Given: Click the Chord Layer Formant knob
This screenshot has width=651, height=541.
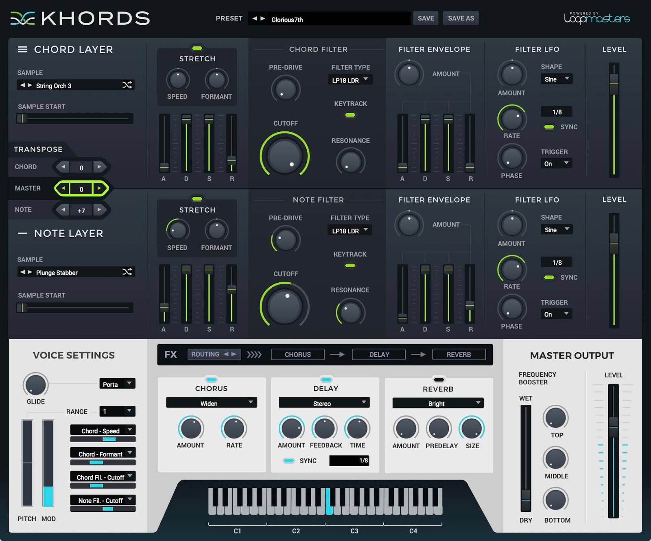Looking at the screenshot, I should tap(216, 80).
